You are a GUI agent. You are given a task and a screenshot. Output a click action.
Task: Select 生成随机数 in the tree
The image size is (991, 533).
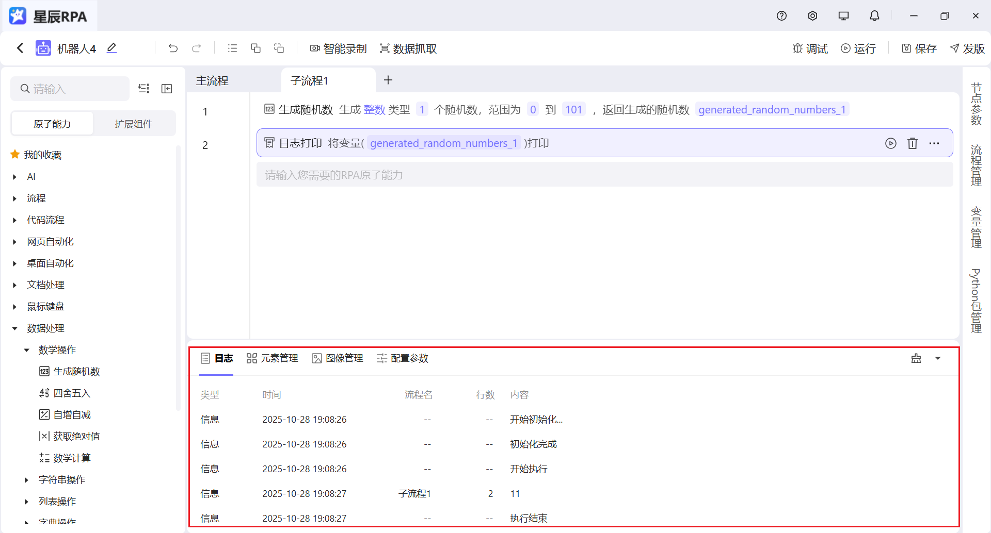pos(76,372)
